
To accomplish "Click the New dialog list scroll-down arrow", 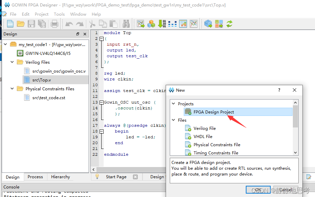I will point(295,153).
